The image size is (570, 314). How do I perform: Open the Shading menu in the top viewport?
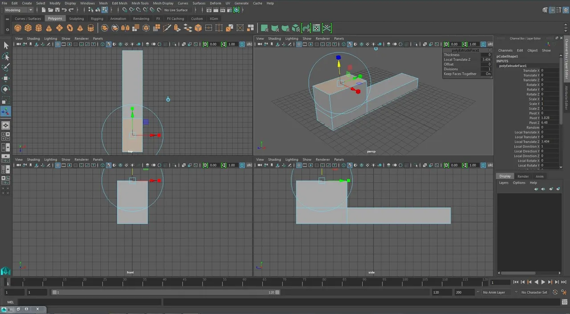point(33,39)
